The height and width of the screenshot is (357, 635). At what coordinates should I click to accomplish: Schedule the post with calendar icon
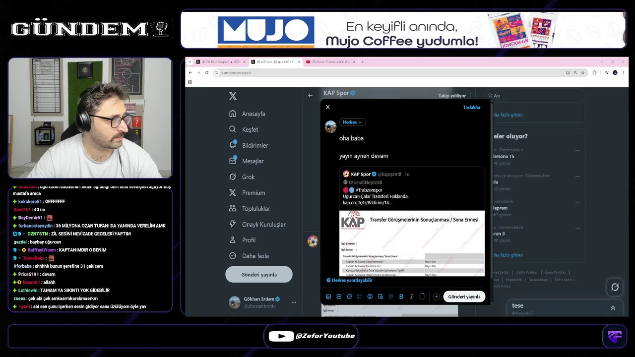(x=381, y=297)
